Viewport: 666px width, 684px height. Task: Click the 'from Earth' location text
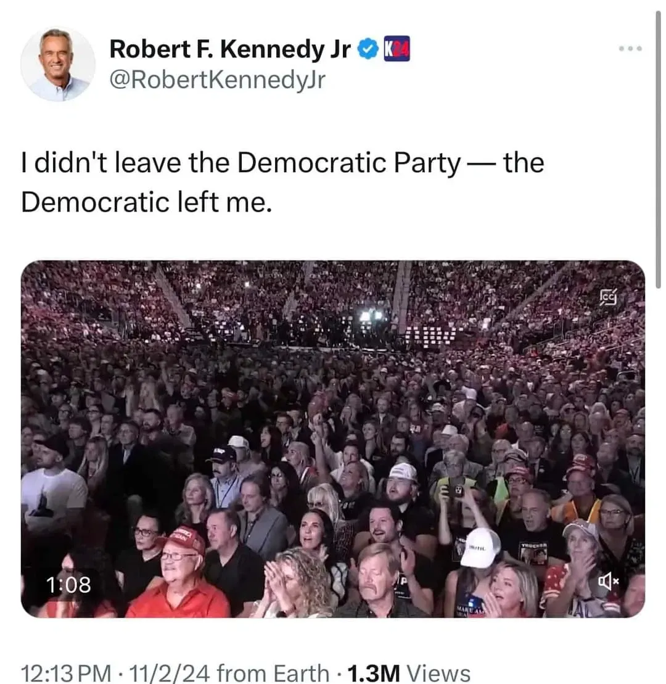pyautogui.click(x=273, y=672)
